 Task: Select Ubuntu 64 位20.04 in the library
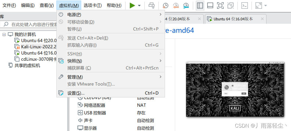tap(39, 40)
